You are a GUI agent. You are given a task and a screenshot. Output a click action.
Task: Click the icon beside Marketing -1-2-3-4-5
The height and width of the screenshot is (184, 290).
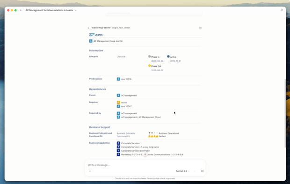(x=118, y=155)
